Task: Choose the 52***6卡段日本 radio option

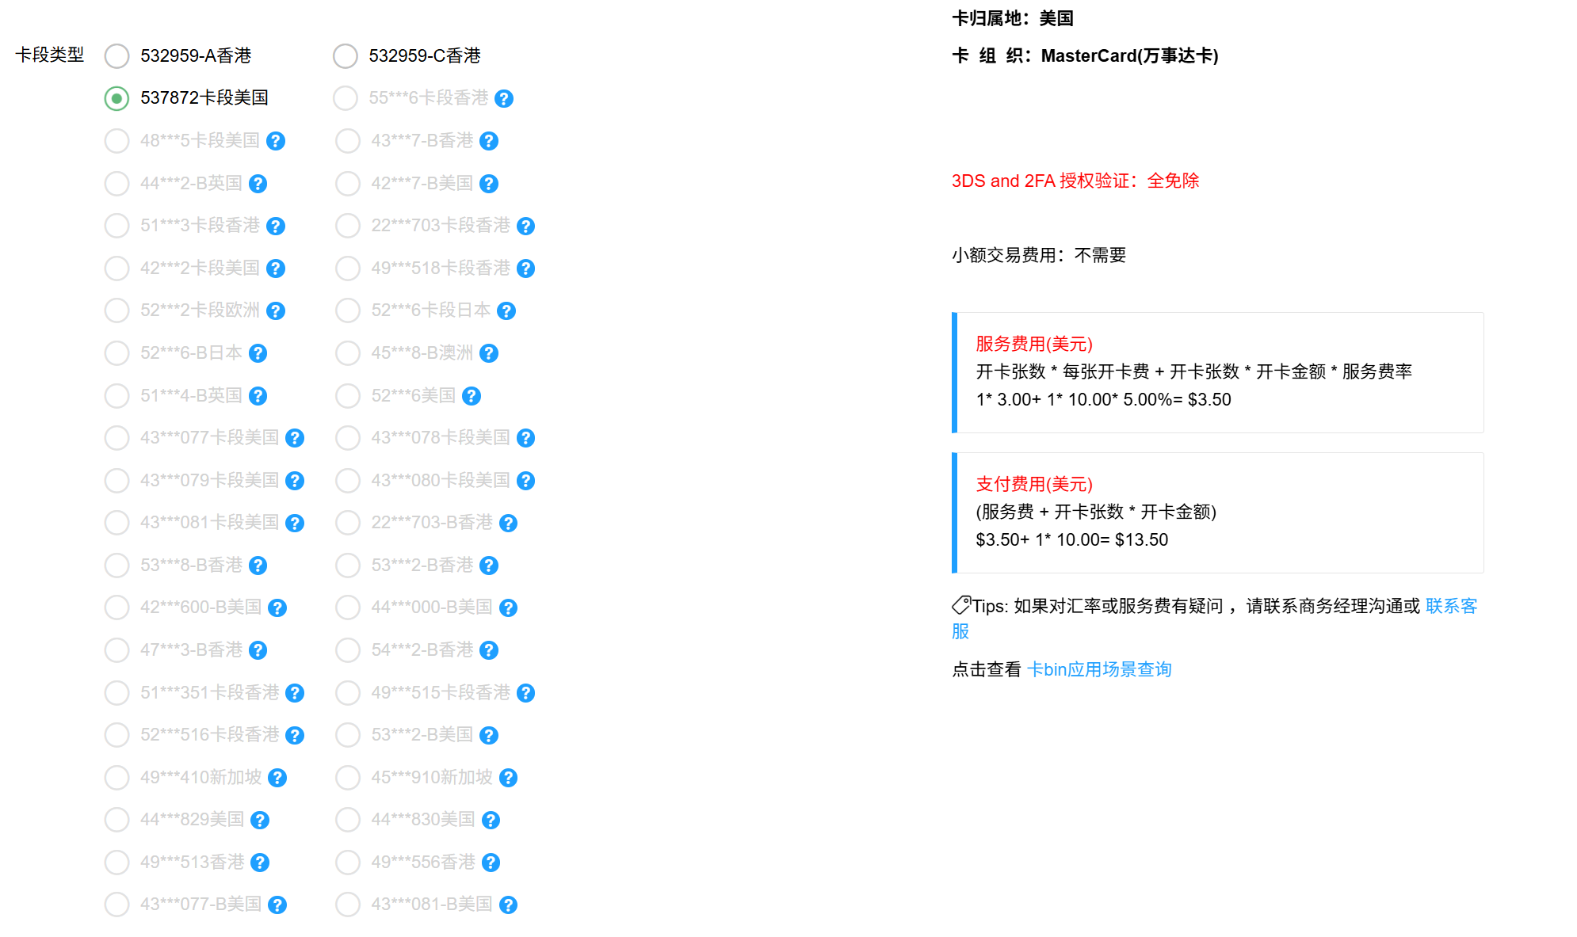Action: (x=348, y=310)
